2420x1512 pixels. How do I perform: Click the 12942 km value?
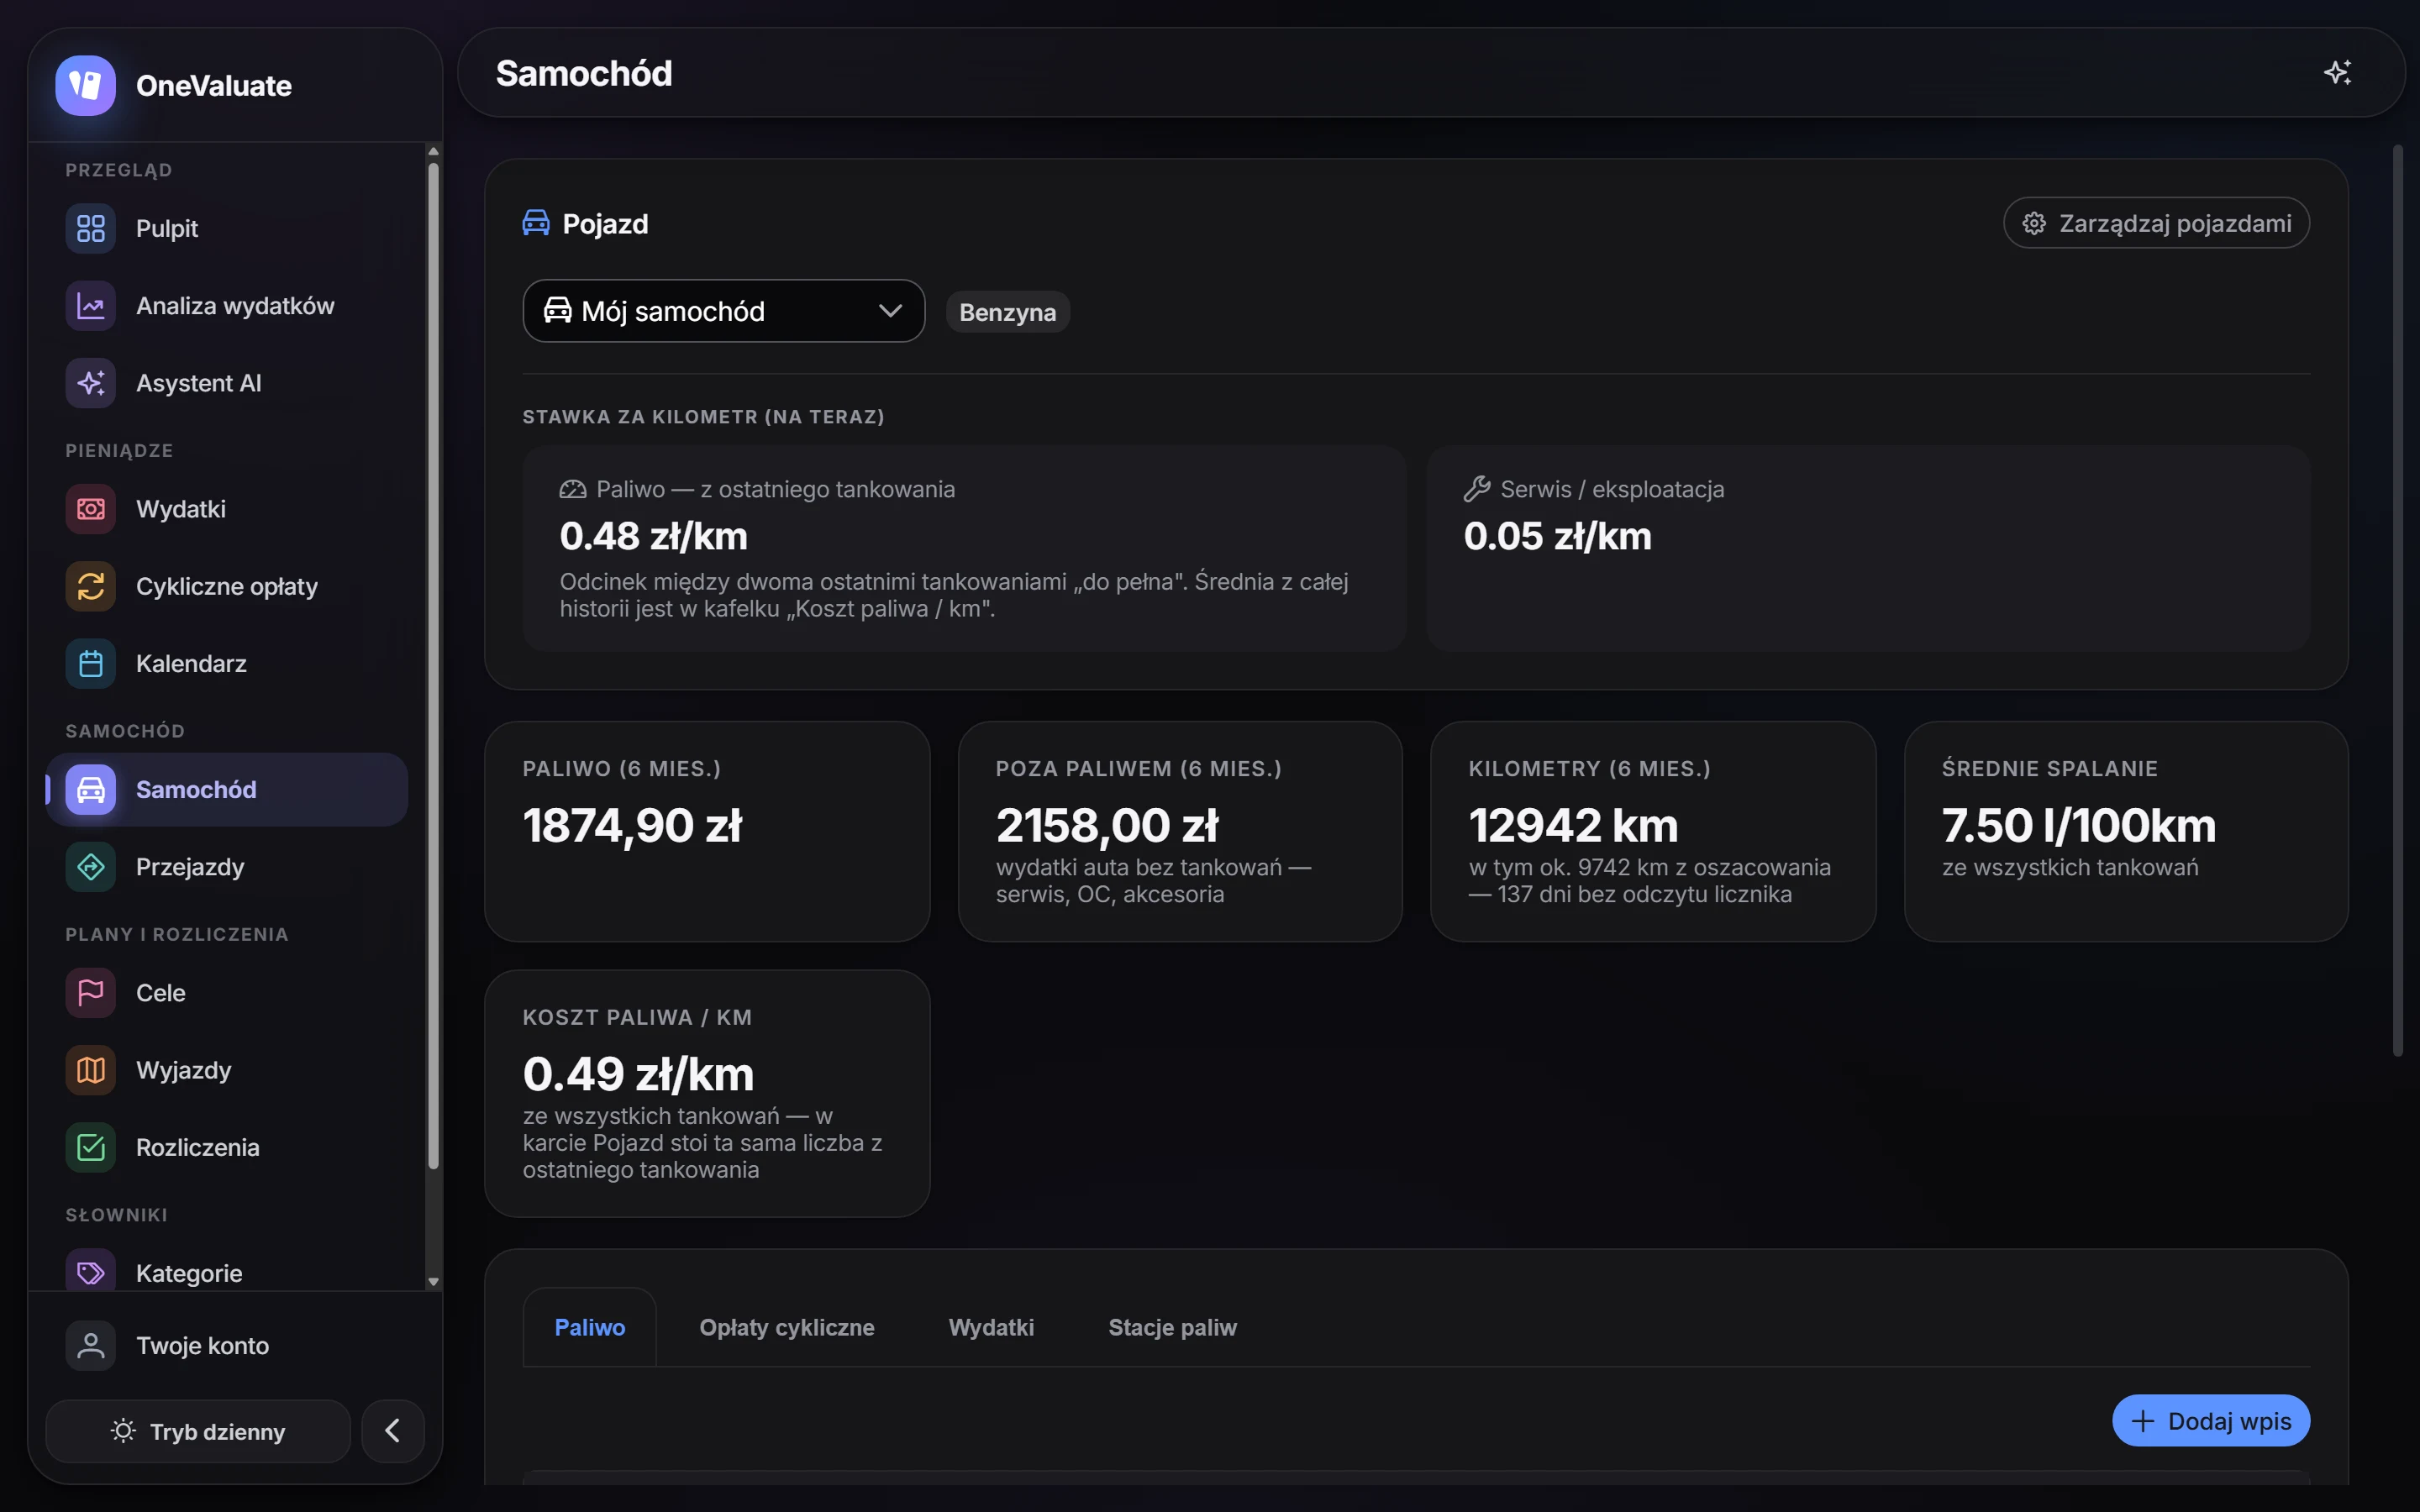[1573, 826]
